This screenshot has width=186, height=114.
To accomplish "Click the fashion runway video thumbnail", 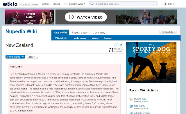I will pyautogui.click(x=146, y=17).
